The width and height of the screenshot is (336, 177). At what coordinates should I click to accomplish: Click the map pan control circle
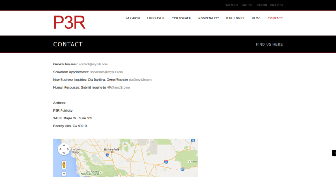tap(64, 149)
